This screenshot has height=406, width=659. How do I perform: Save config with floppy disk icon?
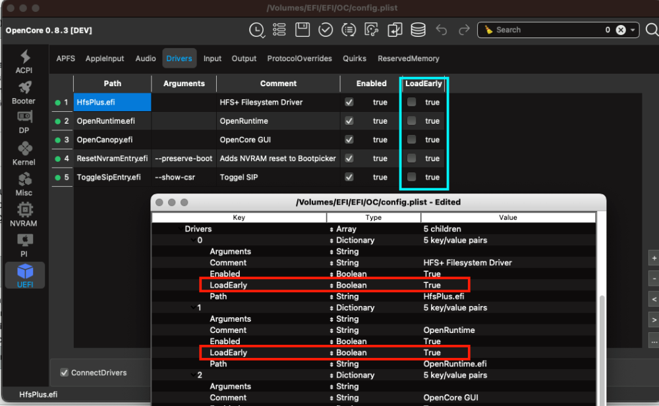pos(302,30)
